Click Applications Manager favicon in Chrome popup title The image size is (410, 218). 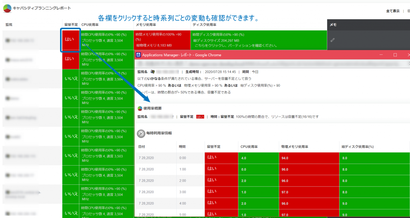click(x=139, y=55)
